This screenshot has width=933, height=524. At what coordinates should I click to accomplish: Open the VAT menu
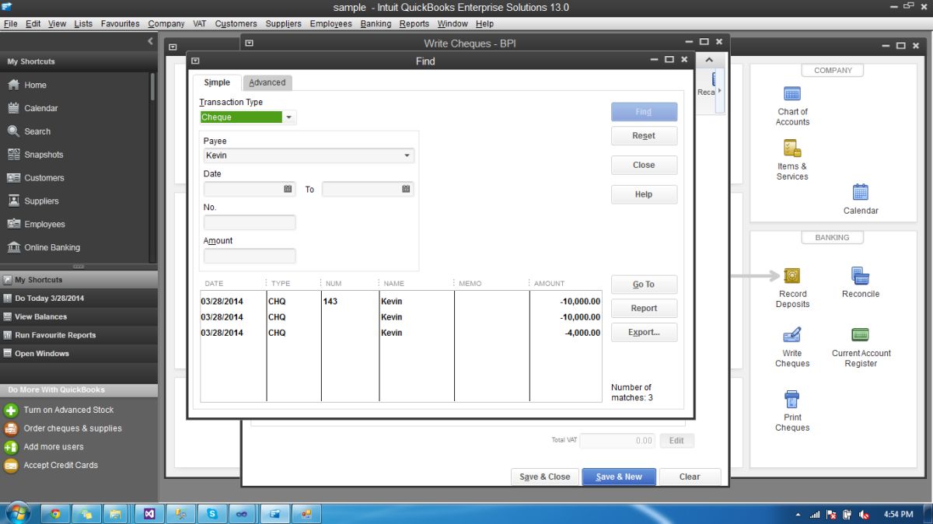pos(200,24)
